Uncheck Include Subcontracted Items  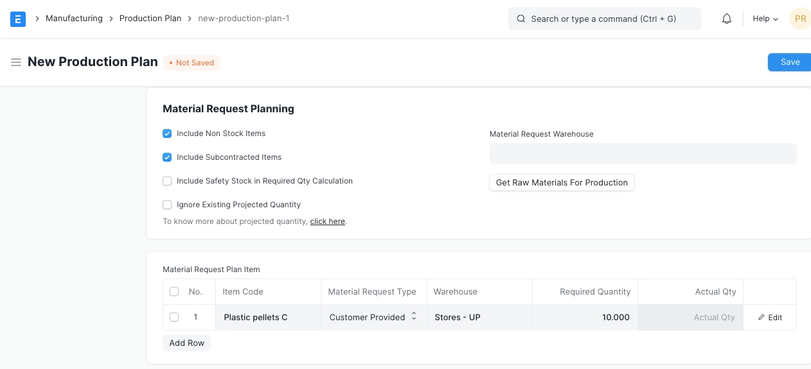coord(167,157)
